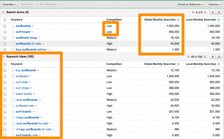This screenshot has height=139, width=224.
Task: Check the 'buy surfboards online' row checkbox
Action: [x=5, y=50]
